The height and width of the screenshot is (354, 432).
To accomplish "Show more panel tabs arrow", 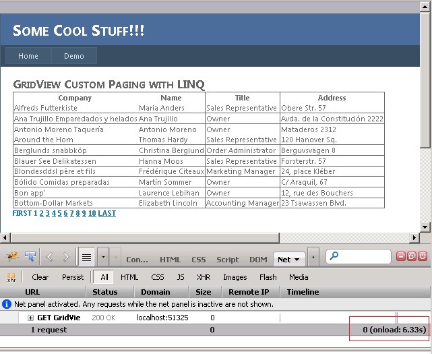I will tap(313, 257).
